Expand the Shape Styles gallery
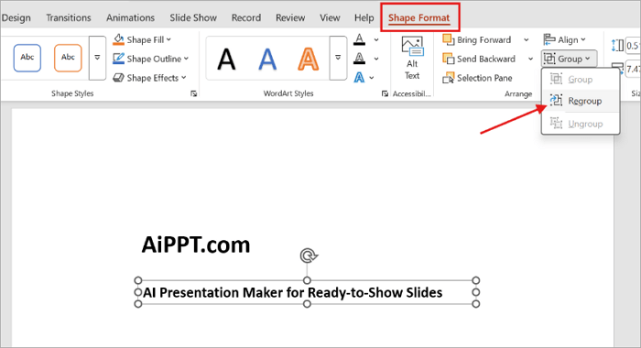641x348 pixels. tap(97, 58)
